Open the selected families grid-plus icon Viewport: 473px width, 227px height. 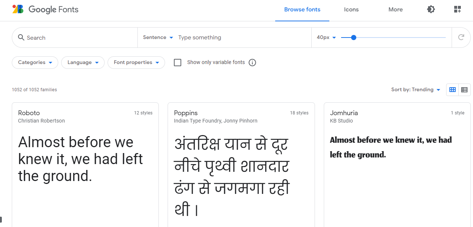[458, 10]
